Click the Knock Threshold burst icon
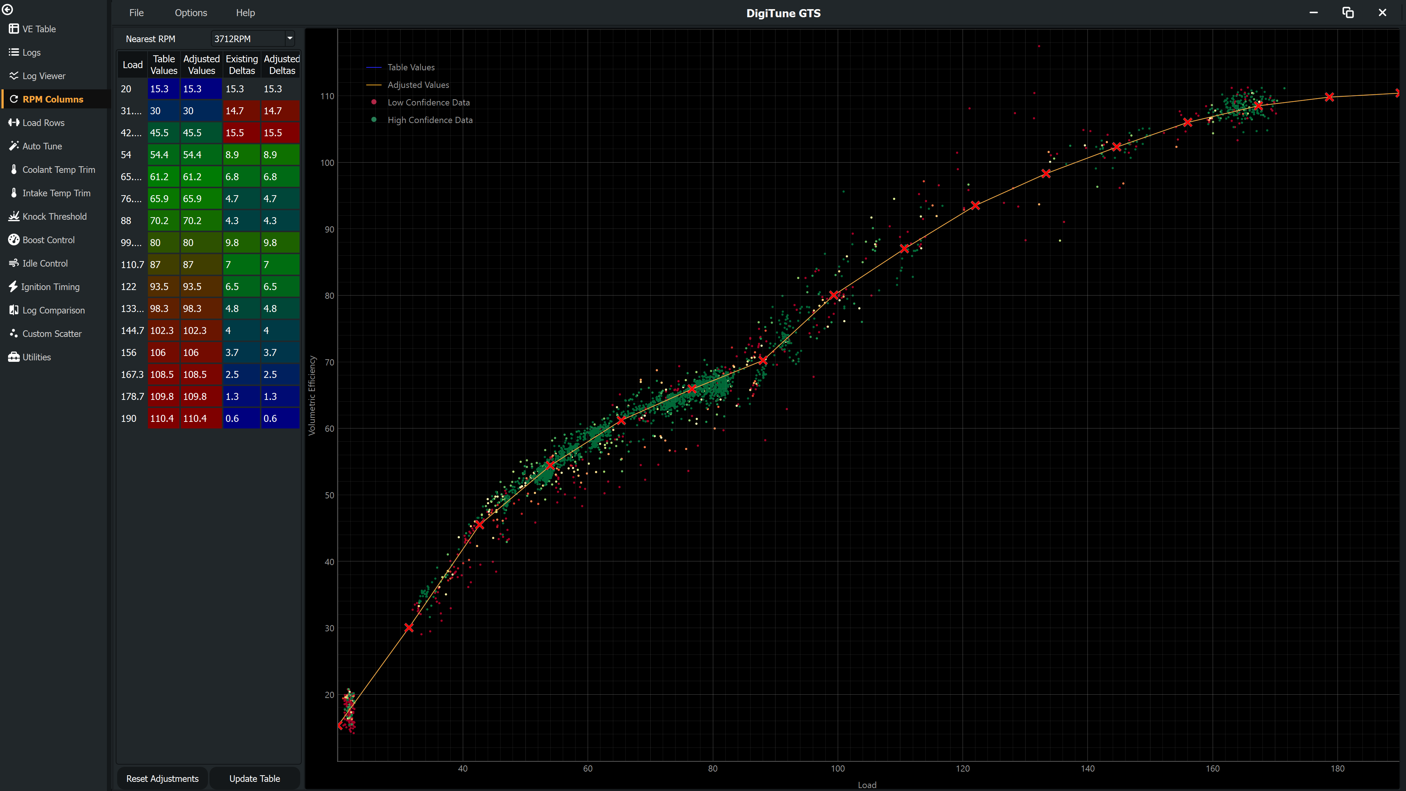The height and width of the screenshot is (791, 1406). click(x=14, y=216)
